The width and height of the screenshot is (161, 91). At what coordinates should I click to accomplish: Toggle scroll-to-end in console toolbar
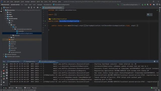(7, 73)
